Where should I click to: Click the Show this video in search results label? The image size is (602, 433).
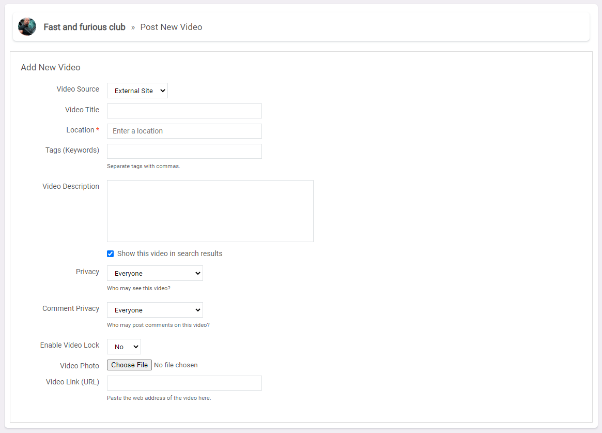tap(169, 253)
